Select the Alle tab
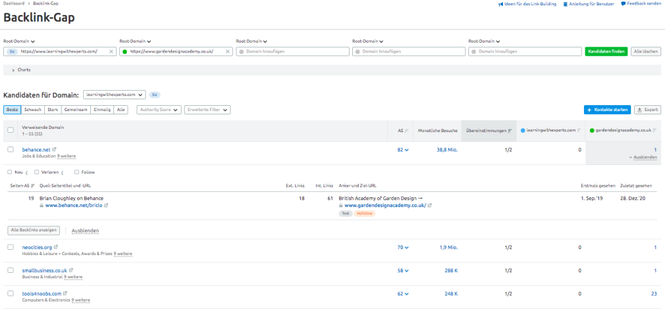 click(121, 110)
